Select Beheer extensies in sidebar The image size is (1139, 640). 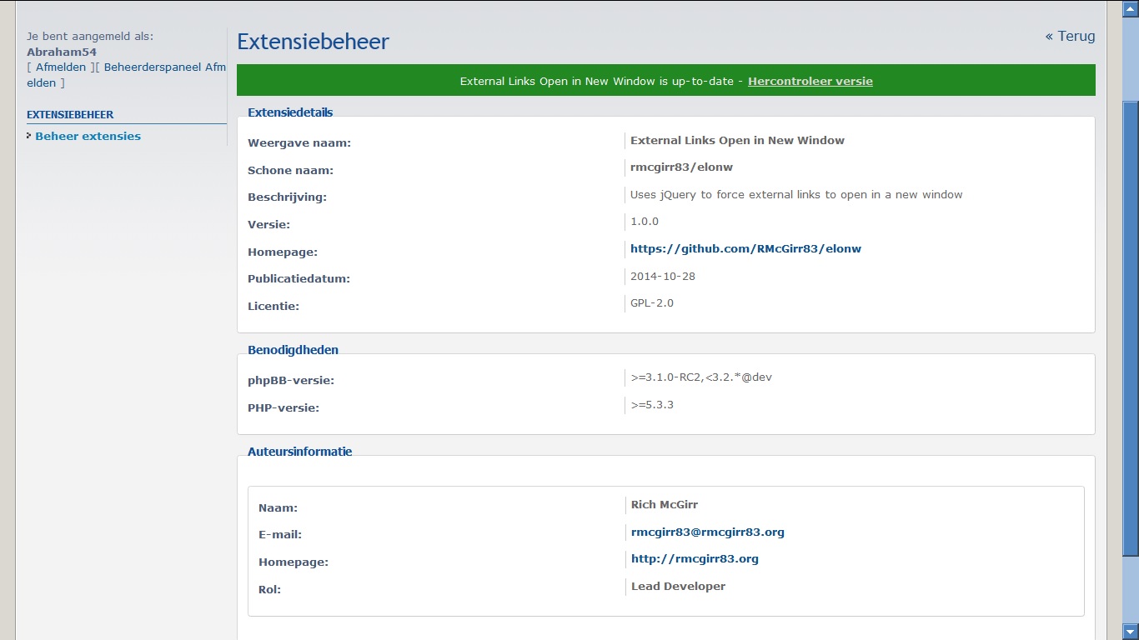88,136
